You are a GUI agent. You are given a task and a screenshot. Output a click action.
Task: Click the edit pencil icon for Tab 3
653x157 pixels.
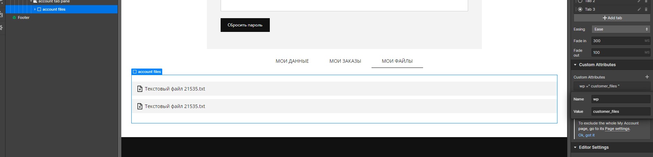(x=639, y=9)
